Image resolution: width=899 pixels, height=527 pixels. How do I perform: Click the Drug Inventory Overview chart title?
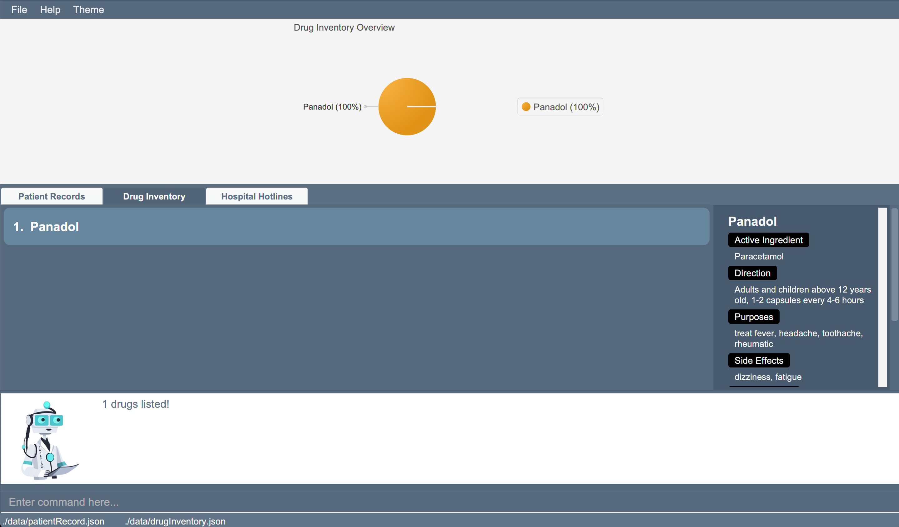click(x=344, y=27)
